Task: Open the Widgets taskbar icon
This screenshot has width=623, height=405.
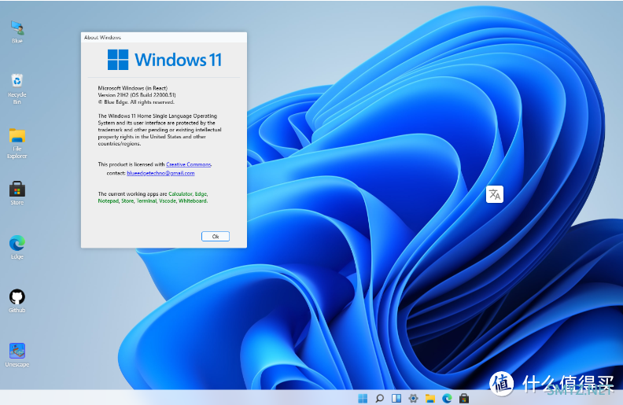Action: (396, 398)
